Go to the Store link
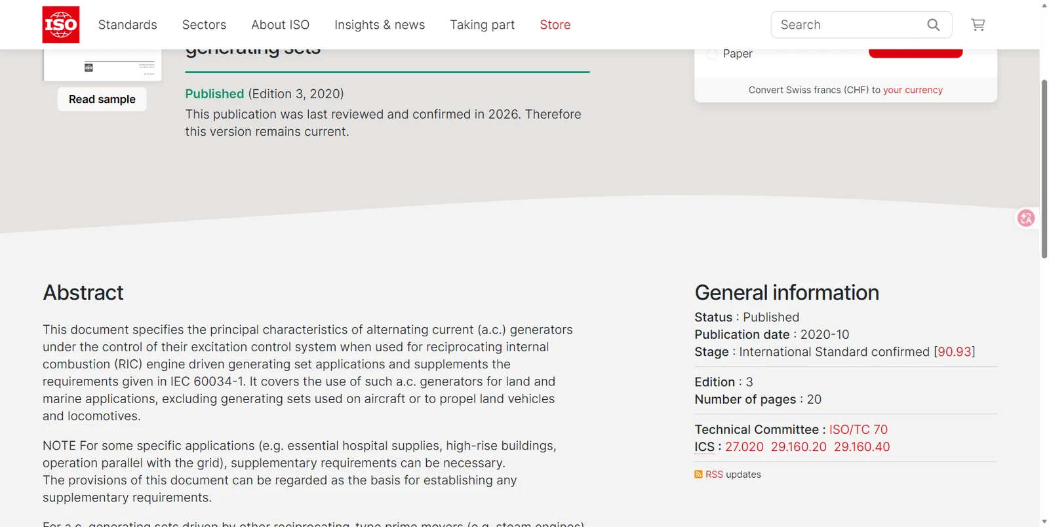 click(x=555, y=25)
